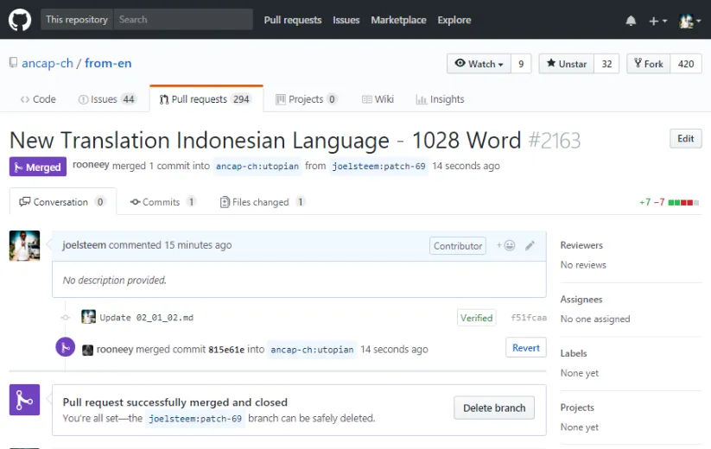Select the Files changed tab
711x449 pixels.
tap(262, 202)
